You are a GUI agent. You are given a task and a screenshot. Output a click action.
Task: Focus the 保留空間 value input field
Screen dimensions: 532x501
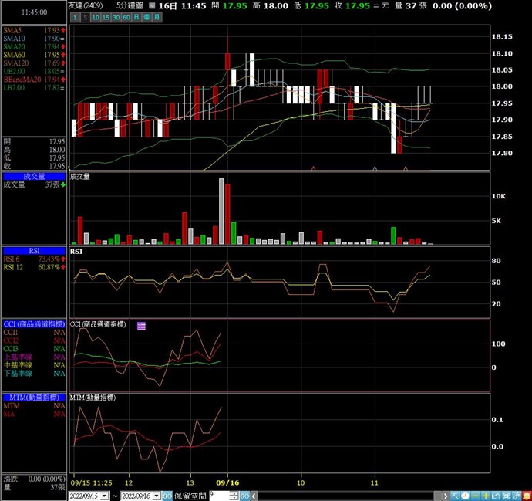click(x=219, y=496)
